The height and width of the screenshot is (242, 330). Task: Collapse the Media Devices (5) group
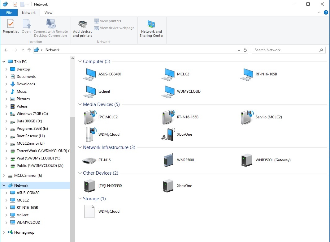[80, 104]
